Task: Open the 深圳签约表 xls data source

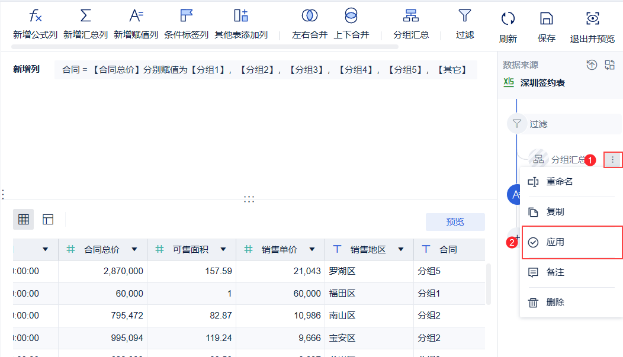Action: 534,83
